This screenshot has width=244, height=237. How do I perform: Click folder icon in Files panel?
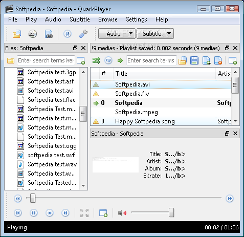pos(11,60)
